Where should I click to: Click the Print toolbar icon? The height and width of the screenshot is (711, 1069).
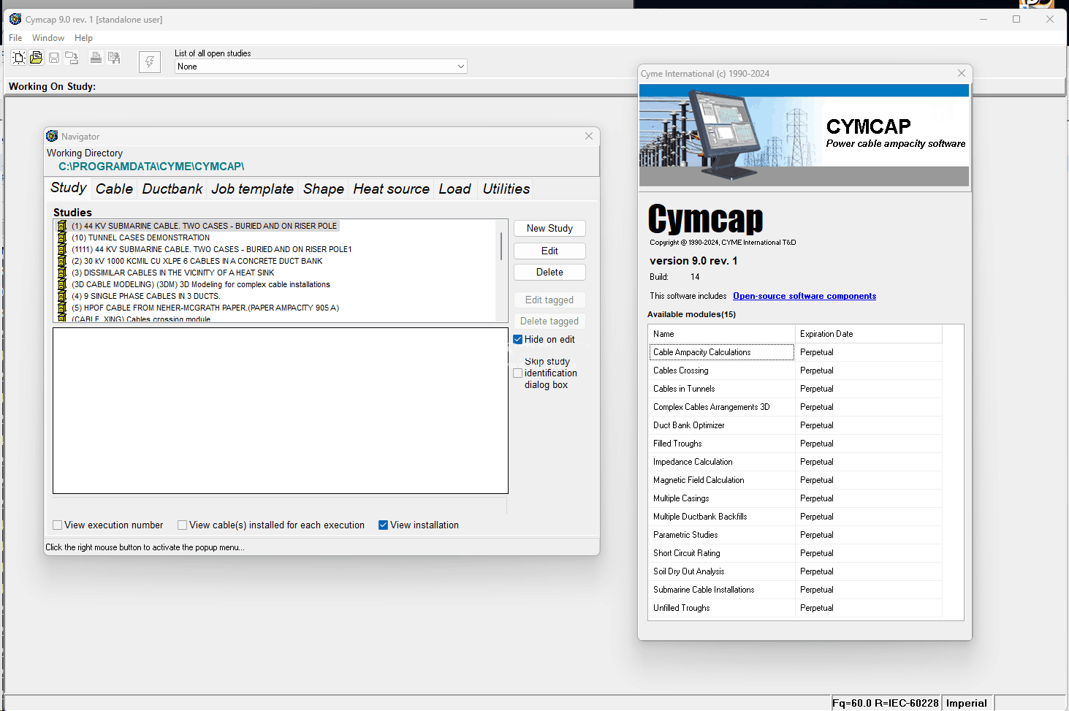(96, 57)
